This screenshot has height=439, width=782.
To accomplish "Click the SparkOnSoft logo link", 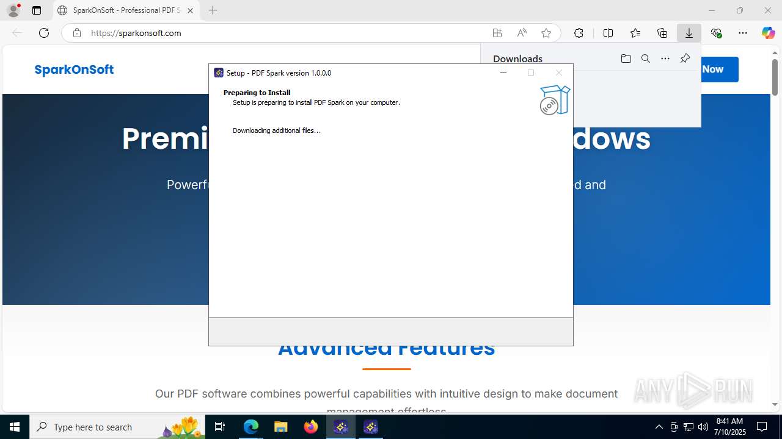I will 74,70.
